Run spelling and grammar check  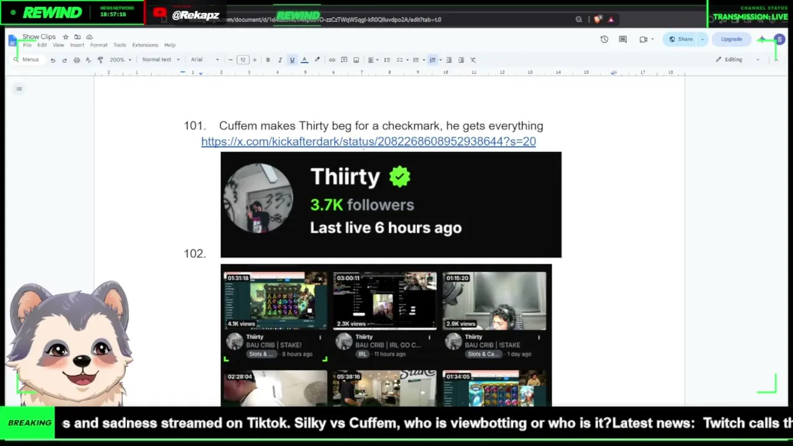88,60
